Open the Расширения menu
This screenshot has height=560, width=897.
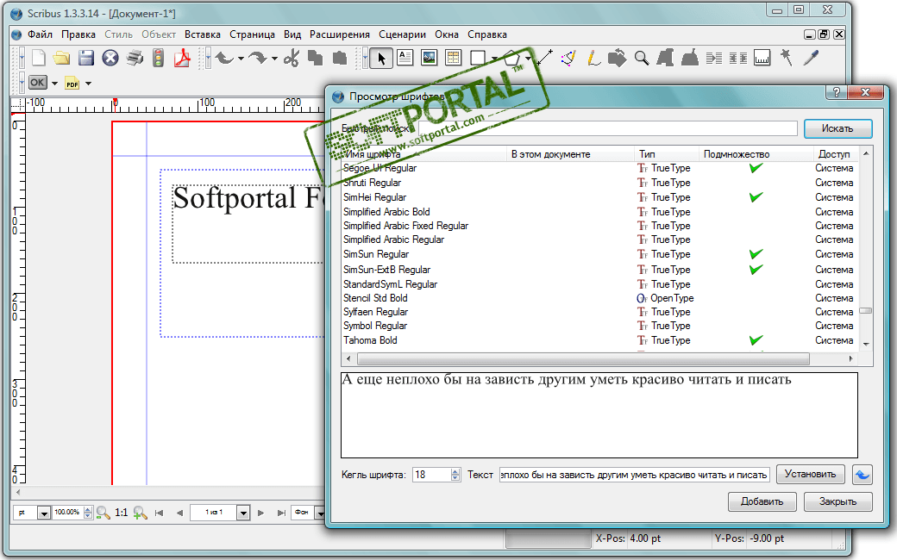coord(340,34)
